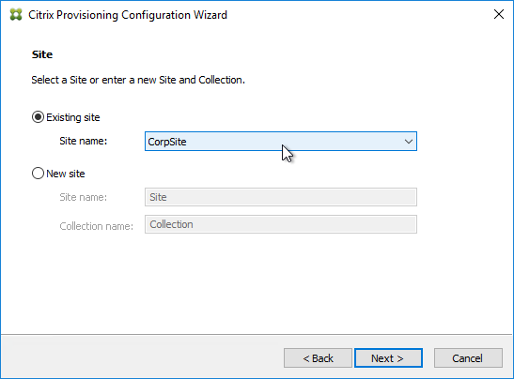Open the CorpSite site name combo box
This screenshot has width=514, height=379.
coord(281,142)
